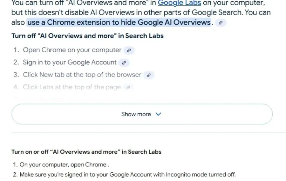Expand the answer with Show more button
The width and height of the screenshot is (286, 181).
coord(142,114)
